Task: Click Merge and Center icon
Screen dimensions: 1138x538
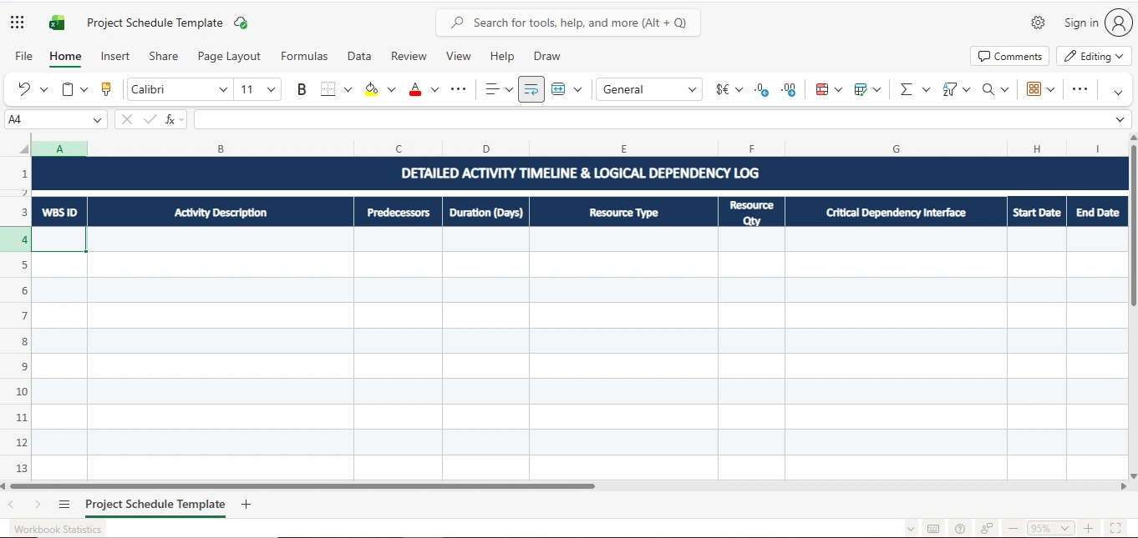Action: click(558, 89)
